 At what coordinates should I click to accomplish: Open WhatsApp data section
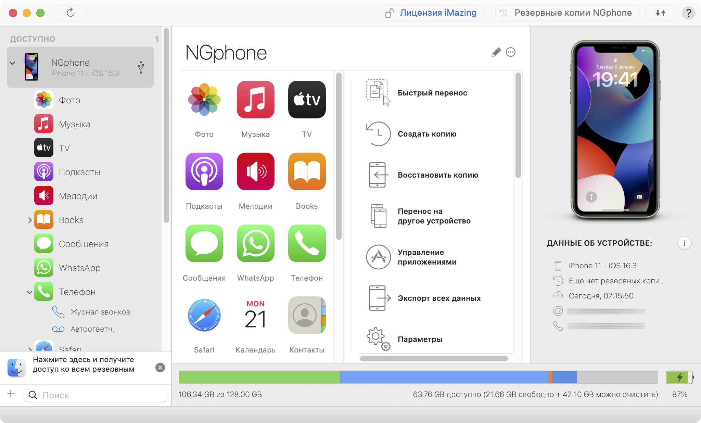80,268
